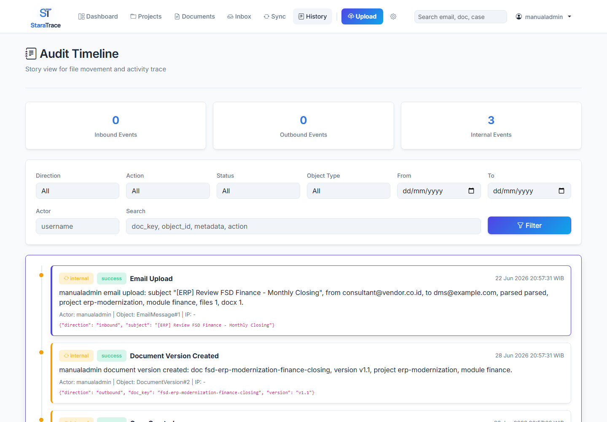Click the document version created description
Screen dimensions: 607x422
coord(285,370)
